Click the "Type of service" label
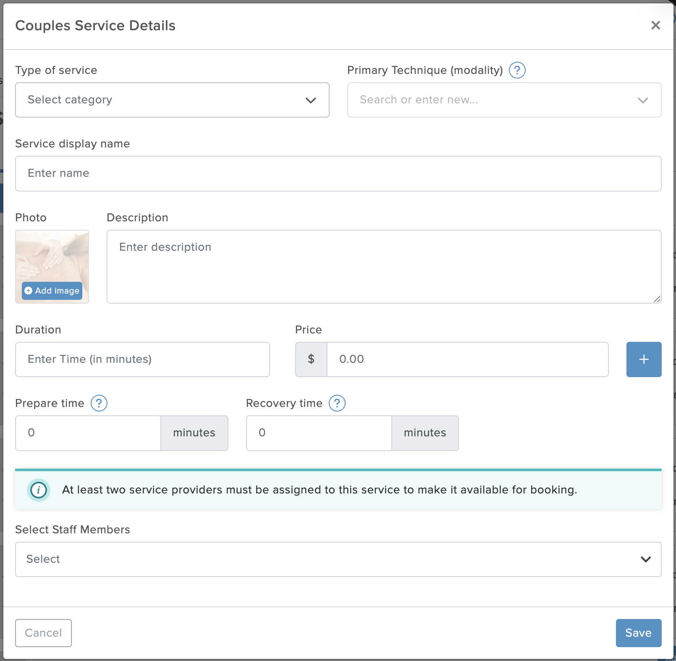 click(x=56, y=70)
